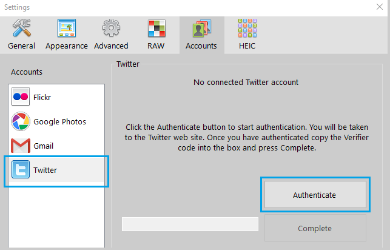Open the HEIC tab label
Viewport: 390px width, 250px height.
tap(247, 46)
